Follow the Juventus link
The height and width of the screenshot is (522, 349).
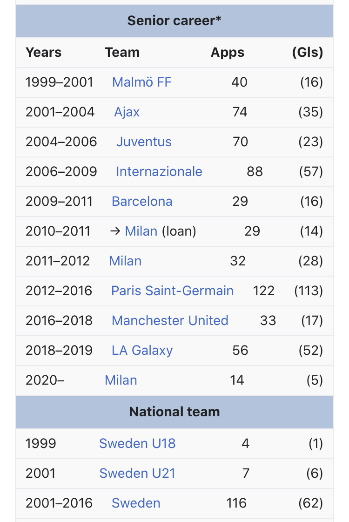[x=144, y=142]
